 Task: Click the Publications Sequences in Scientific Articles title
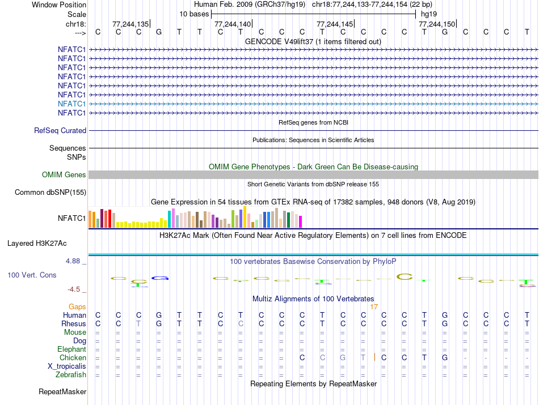click(313, 140)
